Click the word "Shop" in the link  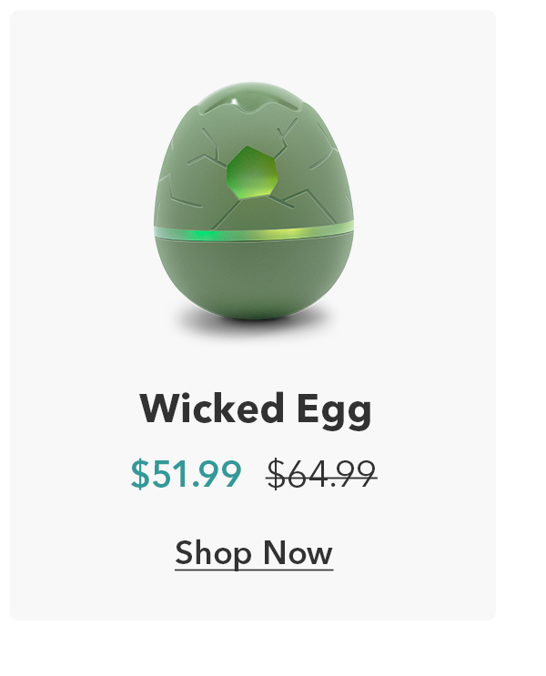pyautogui.click(x=213, y=553)
